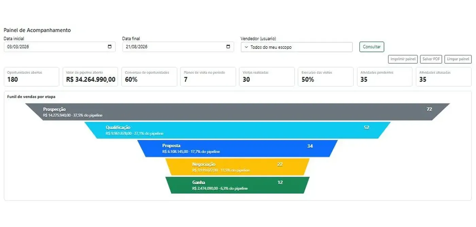Click the green Ganha funnel stage

click(238, 185)
